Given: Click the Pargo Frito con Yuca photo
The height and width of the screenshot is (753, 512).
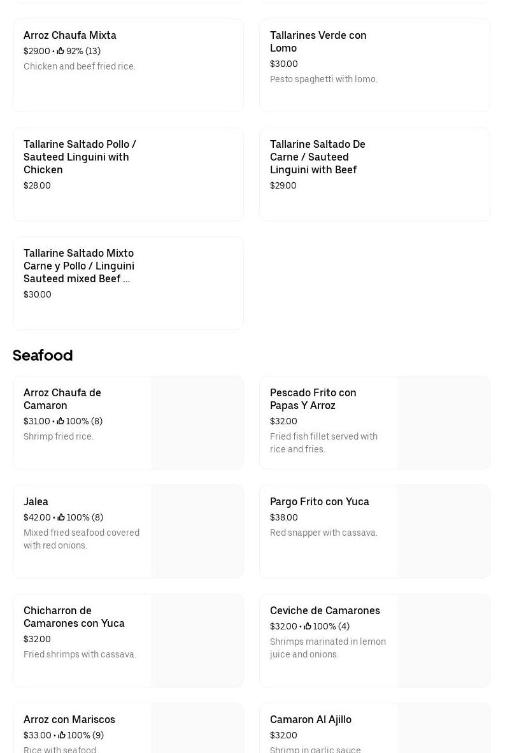Looking at the screenshot, I should click(444, 531).
